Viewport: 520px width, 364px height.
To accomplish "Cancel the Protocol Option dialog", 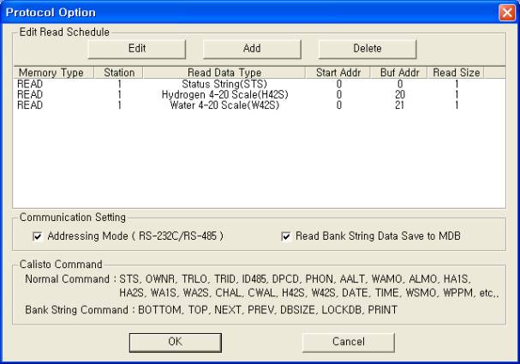I will tap(348, 340).
